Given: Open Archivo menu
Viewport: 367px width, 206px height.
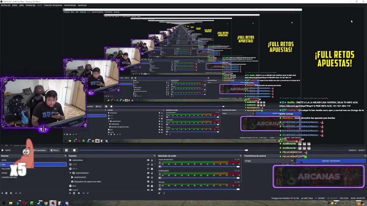Looking at the screenshot, I should (5, 5).
